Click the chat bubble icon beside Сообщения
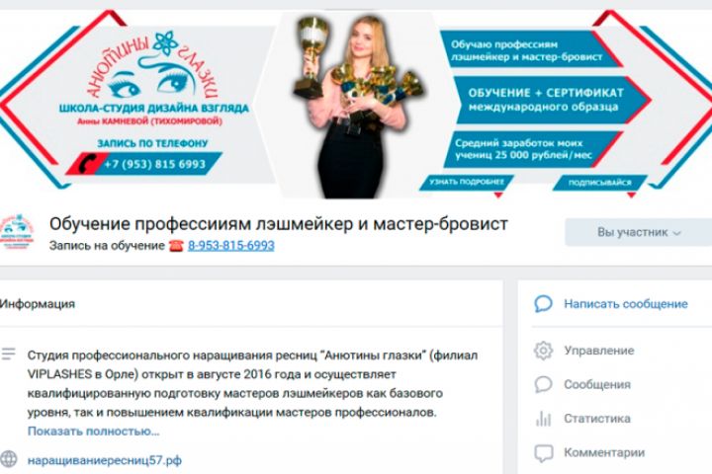The image size is (712, 474). coord(543,385)
